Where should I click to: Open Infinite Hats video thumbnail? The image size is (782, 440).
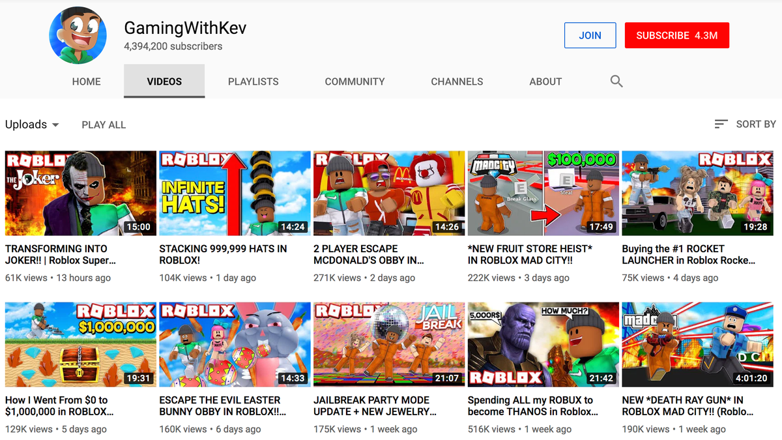click(x=235, y=194)
